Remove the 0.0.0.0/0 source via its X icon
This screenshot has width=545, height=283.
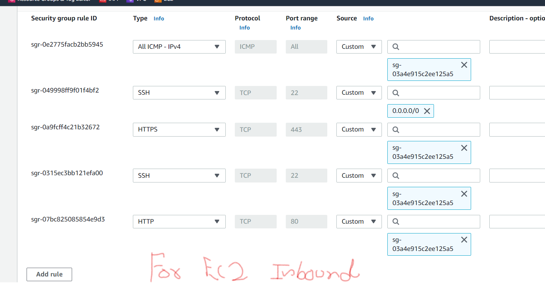(427, 111)
